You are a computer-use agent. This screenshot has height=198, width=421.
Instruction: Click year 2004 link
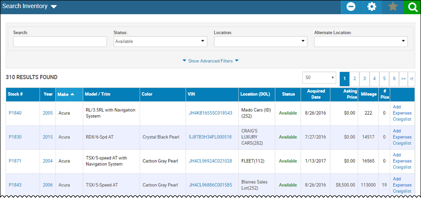48,161
